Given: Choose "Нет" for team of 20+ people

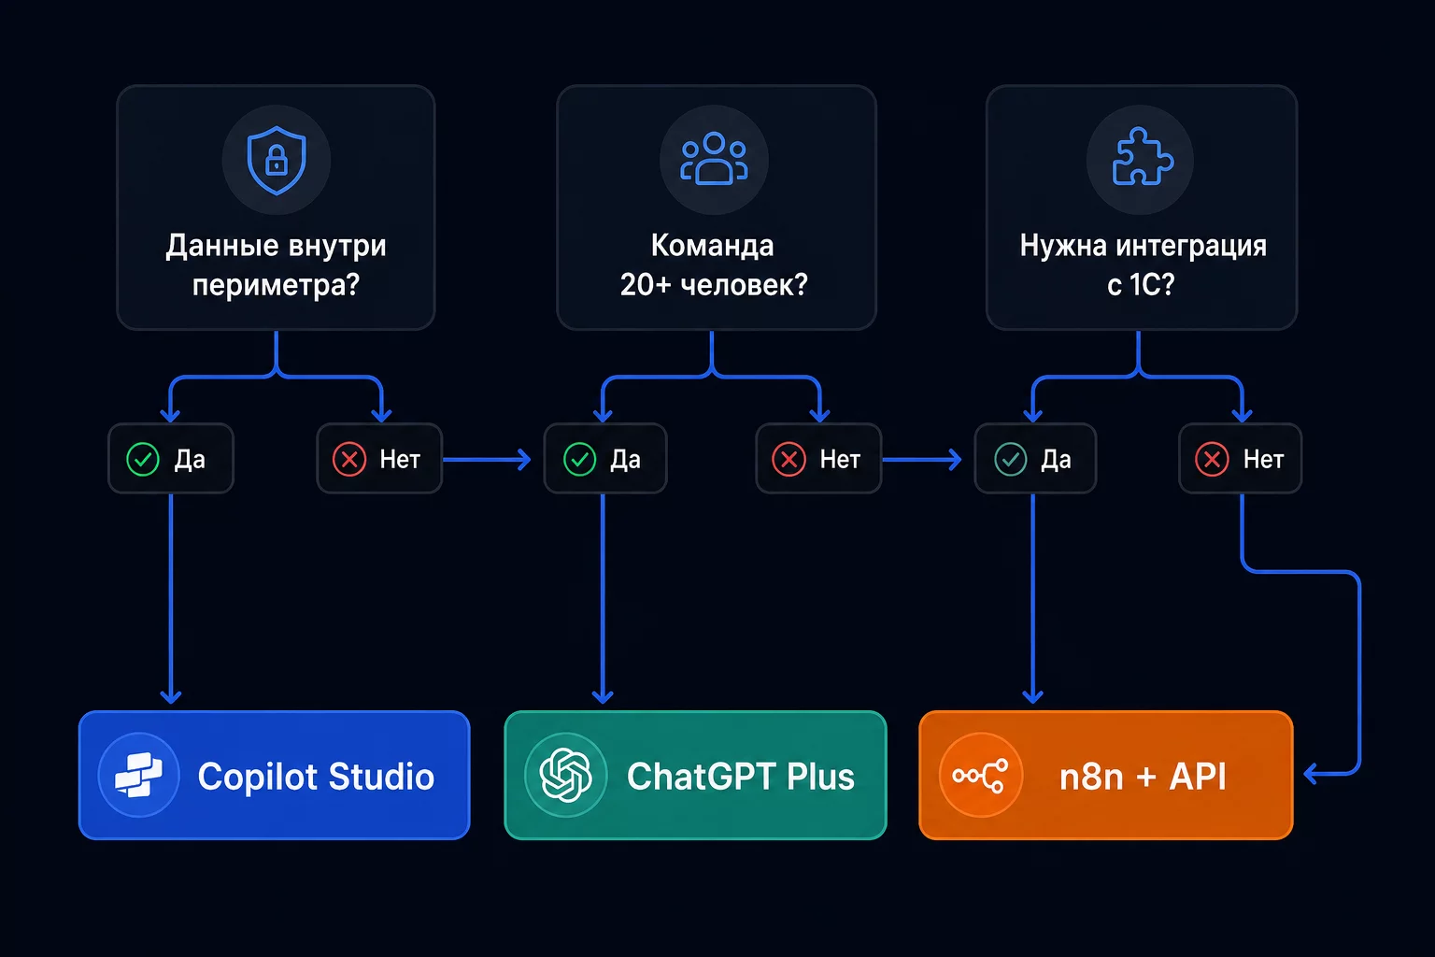Looking at the screenshot, I should 818,459.
